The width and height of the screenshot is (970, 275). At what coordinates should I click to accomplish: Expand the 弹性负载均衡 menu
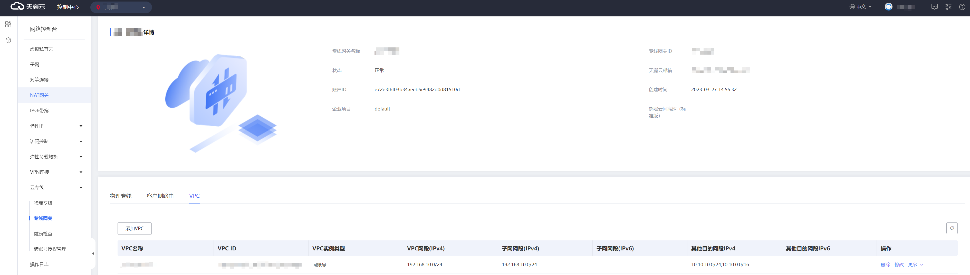(x=81, y=157)
